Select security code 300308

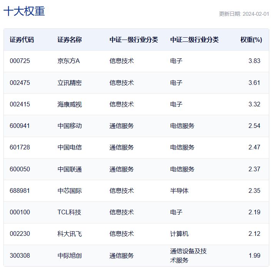20,255
